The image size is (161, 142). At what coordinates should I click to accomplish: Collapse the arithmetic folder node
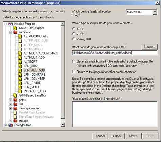11,32
